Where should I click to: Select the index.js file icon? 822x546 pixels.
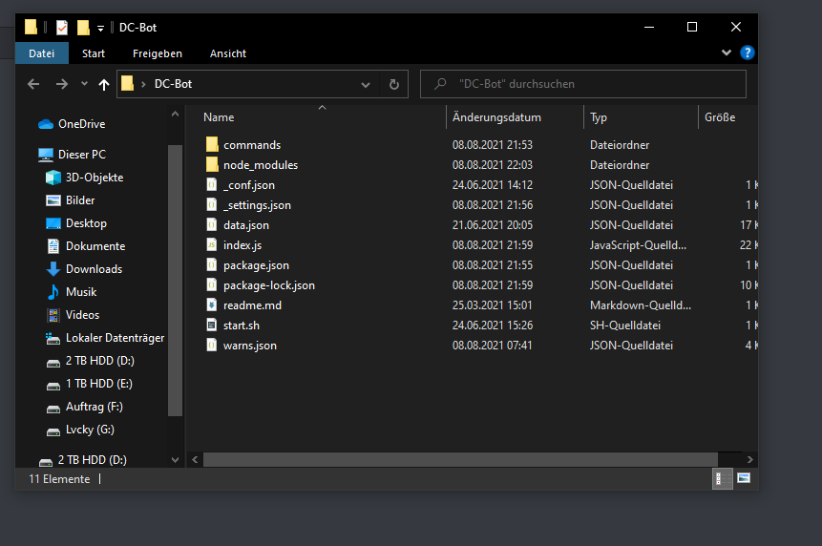click(x=213, y=245)
